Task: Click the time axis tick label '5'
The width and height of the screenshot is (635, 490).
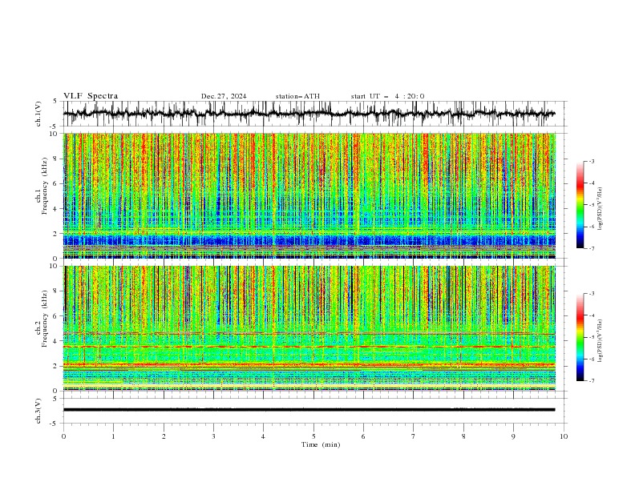Action: pyautogui.click(x=313, y=436)
